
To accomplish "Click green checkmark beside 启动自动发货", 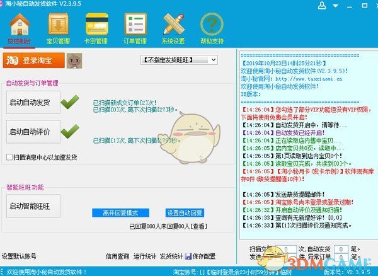I will pos(70,102).
